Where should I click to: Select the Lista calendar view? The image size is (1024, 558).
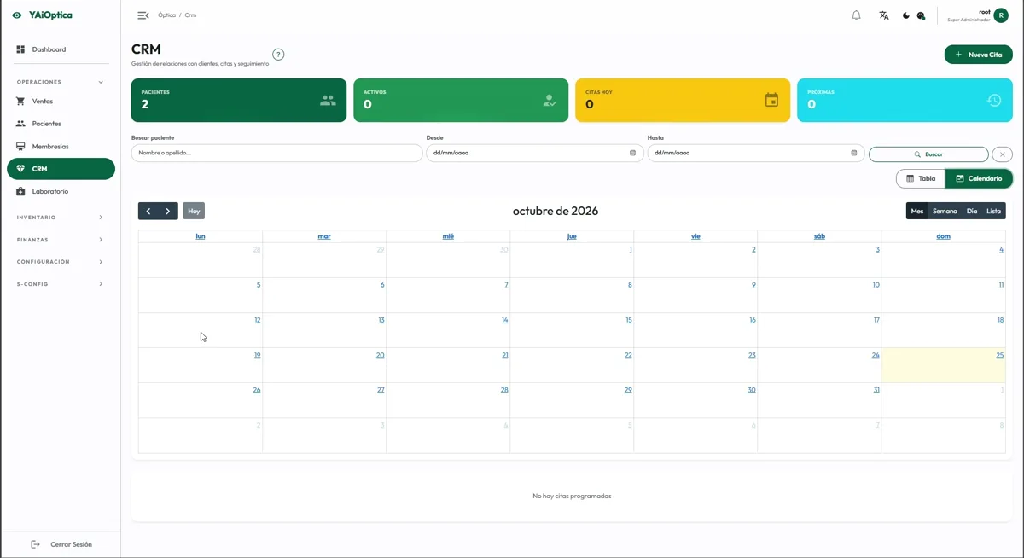tap(994, 211)
